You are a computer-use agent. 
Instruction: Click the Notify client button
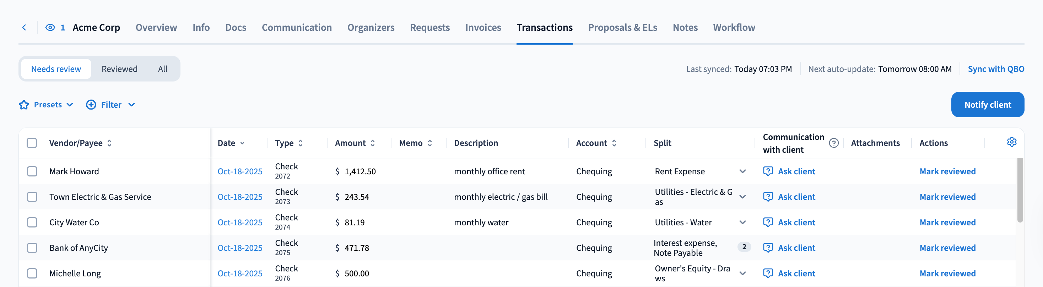(988, 105)
